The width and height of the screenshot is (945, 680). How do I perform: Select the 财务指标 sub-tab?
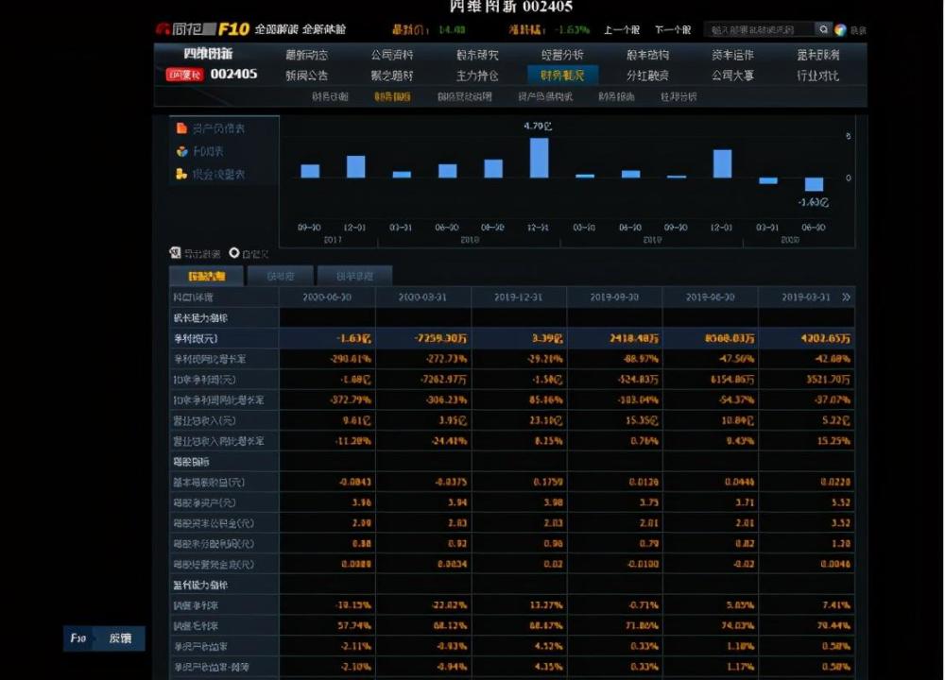click(x=392, y=96)
